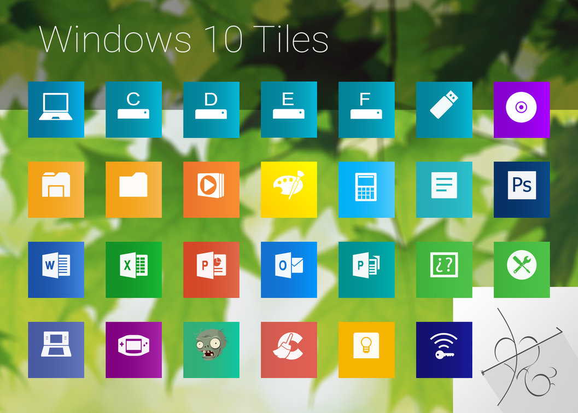Open the video media player tile
The width and height of the screenshot is (578, 413).
point(211,189)
